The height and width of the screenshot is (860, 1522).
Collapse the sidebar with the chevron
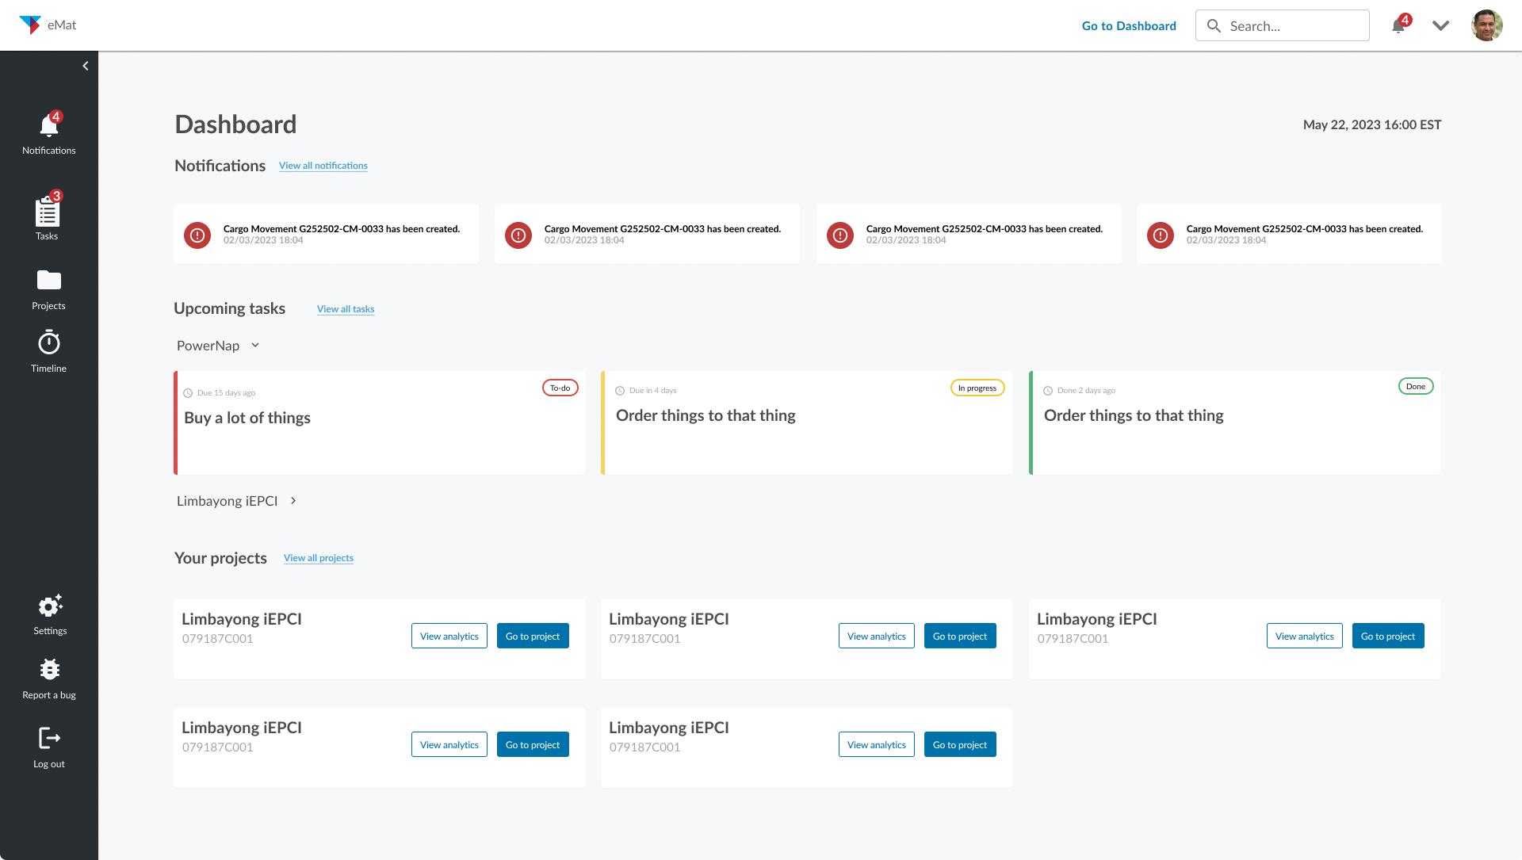pos(86,66)
